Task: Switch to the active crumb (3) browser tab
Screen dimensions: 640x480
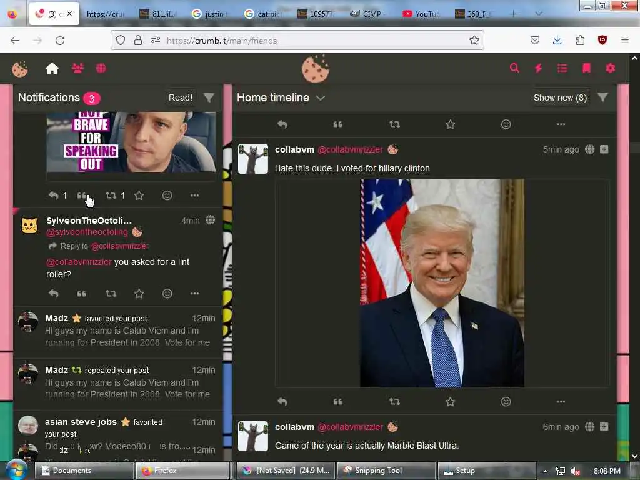Action: (54, 14)
